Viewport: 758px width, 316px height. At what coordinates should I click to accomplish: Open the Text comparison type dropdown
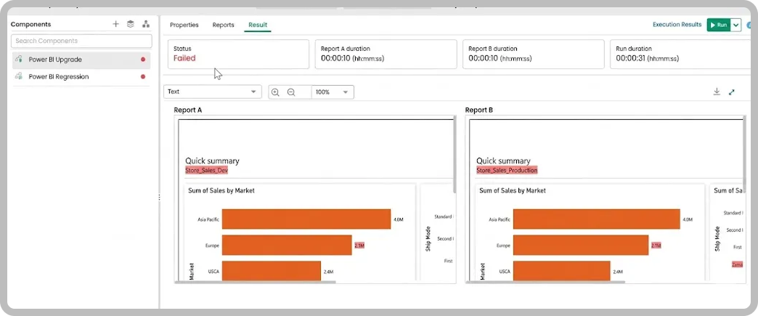point(213,92)
